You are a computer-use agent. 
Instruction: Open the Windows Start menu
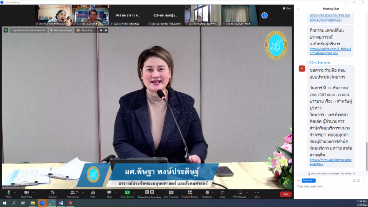pyautogui.click(x=5, y=203)
